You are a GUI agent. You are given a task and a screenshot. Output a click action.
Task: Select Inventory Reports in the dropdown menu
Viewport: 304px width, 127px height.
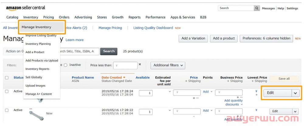coord(37,69)
